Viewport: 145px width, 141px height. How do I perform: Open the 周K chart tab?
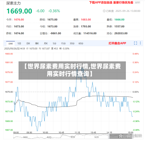point(37,43)
